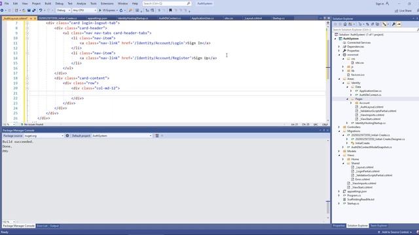Open the Any CPU platform dropdown
The height and width of the screenshot is (235, 419).
84,10
